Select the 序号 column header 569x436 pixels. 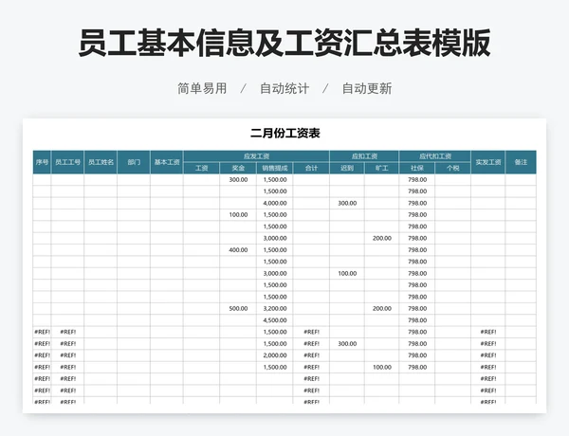click(x=42, y=162)
